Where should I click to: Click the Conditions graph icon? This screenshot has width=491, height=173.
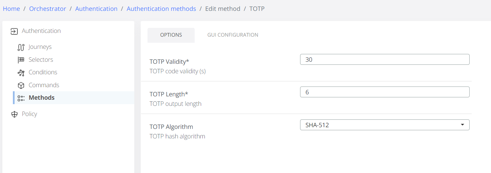click(21, 73)
